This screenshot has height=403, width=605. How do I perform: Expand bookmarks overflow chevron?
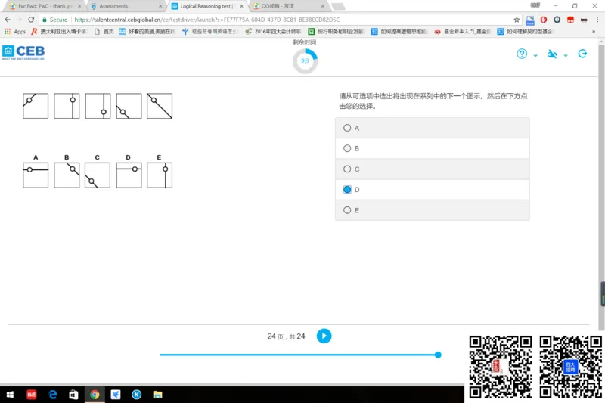point(594,32)
